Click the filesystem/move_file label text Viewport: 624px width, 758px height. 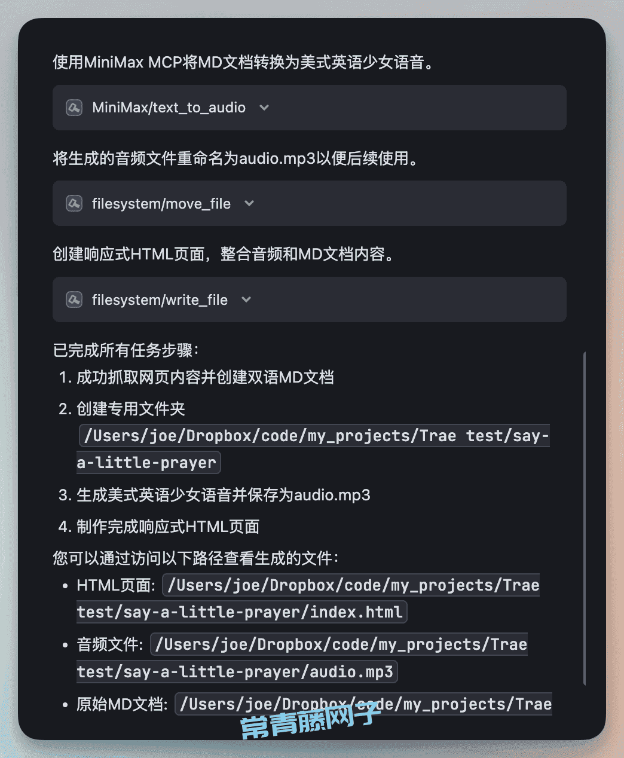[161, 203]
